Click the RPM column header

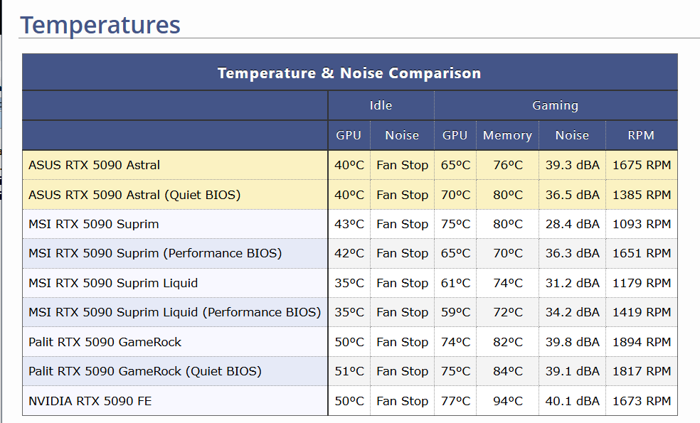click(x=641, y=135)
